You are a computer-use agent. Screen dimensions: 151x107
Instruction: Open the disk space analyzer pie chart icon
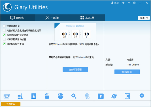point(60,96)
